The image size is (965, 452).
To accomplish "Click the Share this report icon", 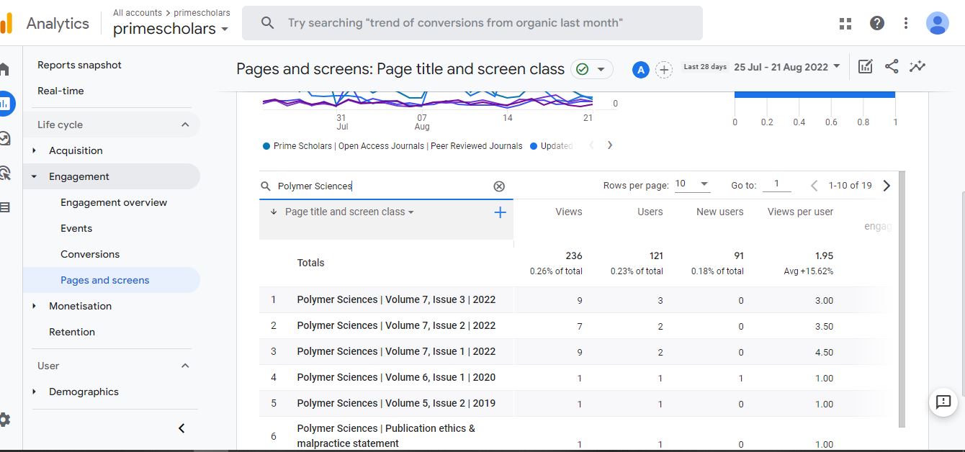I will 892,67.
